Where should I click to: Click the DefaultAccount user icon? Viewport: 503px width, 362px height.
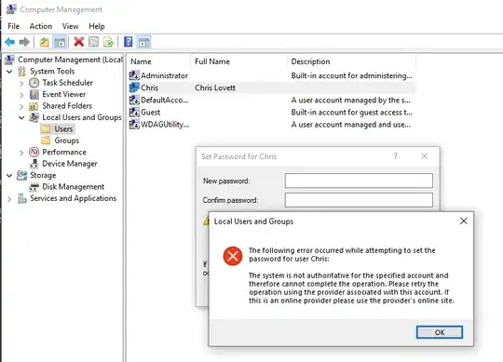[x=134, y=100]
